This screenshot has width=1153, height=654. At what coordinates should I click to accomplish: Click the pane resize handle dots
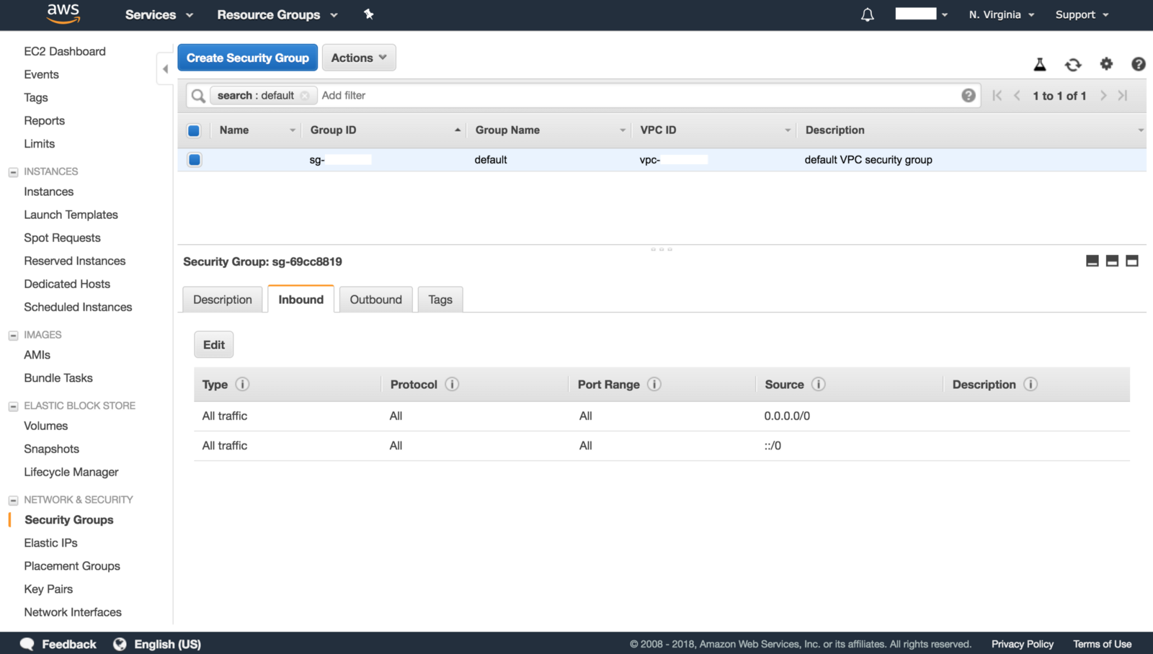pyautogui.click(x=662, y=249)
